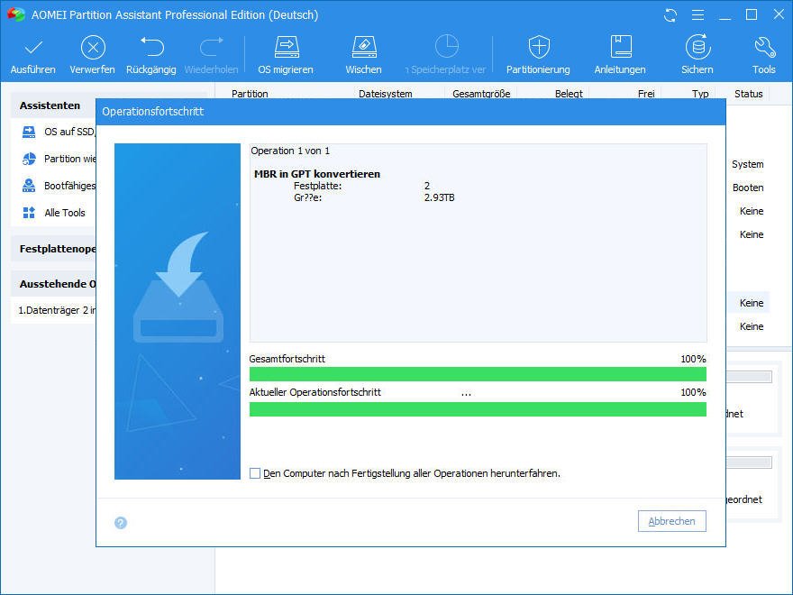Click the Ausführen checkmark icon

pyautogui.click(x=33, y=48)
